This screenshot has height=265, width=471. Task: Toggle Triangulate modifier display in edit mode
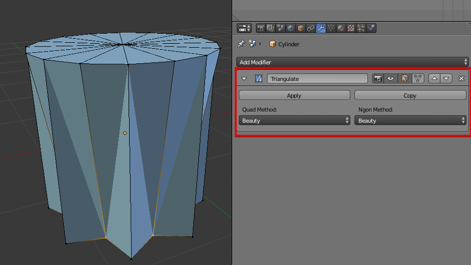(x=404, y=79)
